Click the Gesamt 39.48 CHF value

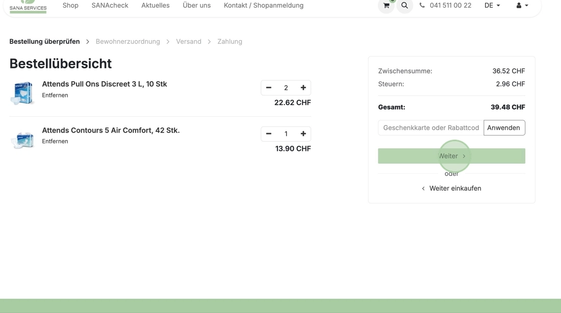508,107
